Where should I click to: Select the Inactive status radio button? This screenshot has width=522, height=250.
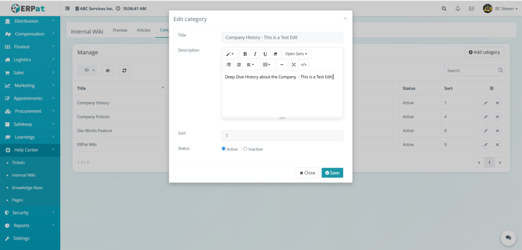click(x=245, y=149)
